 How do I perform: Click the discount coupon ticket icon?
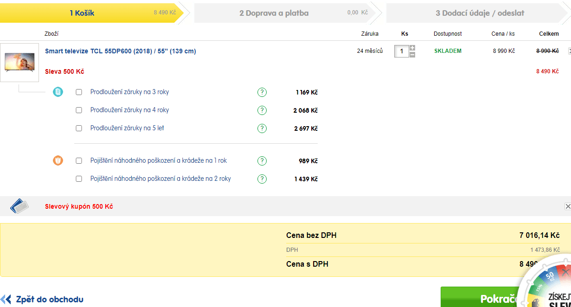click(19, 206)
